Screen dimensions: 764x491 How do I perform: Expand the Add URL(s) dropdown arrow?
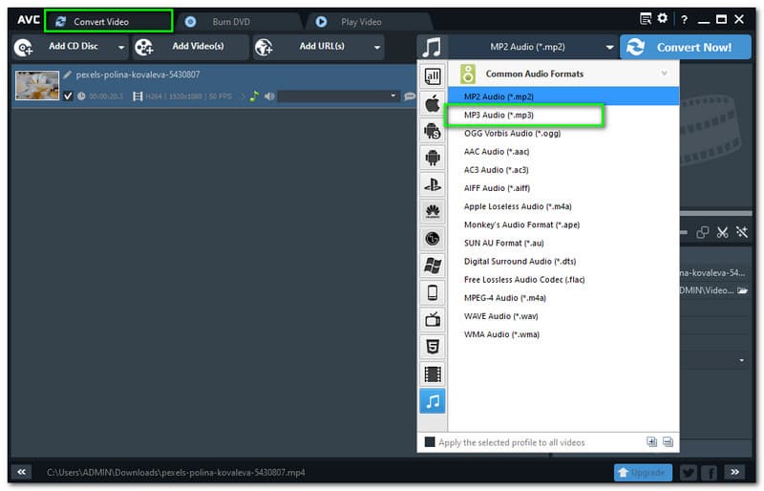(376, 48)
